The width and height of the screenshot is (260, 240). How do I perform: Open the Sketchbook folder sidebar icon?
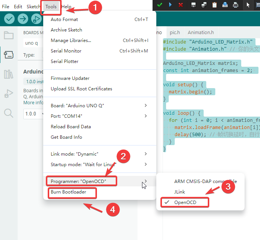tap(9, 35)
